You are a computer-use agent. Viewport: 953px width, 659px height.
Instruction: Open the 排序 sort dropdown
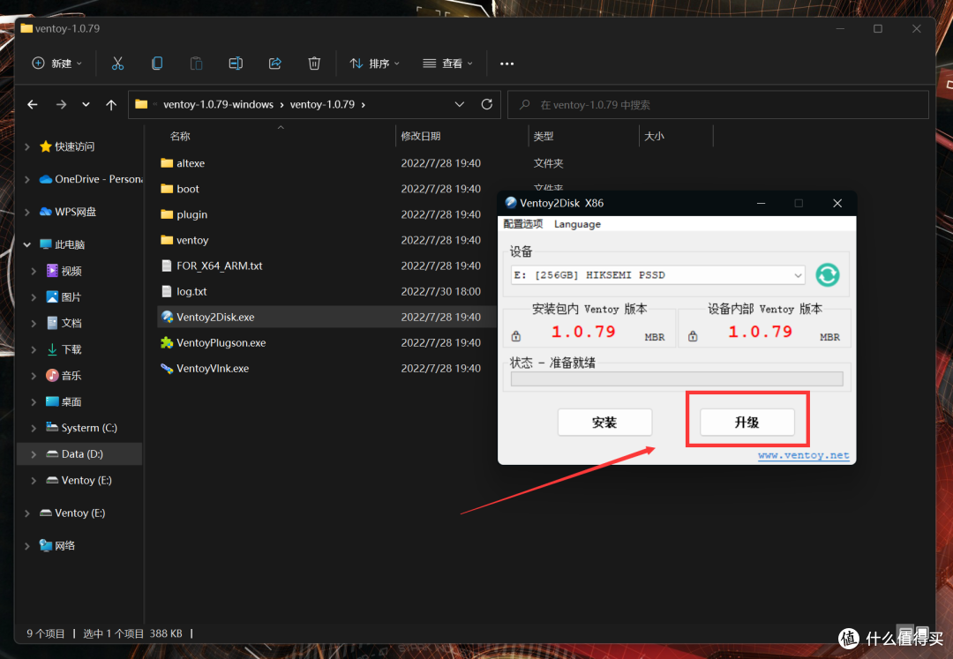point(374,64)
